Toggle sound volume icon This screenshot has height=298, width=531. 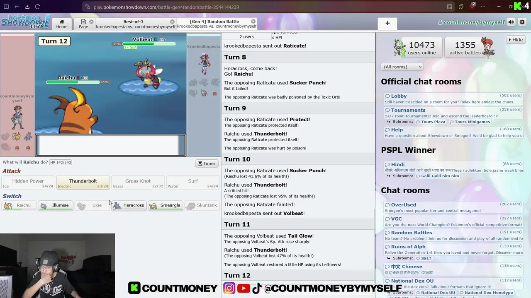click(511, 22)
